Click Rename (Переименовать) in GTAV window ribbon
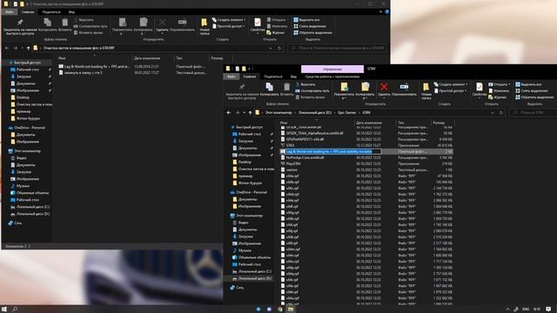557x313 pixels. tap(404, 90)
